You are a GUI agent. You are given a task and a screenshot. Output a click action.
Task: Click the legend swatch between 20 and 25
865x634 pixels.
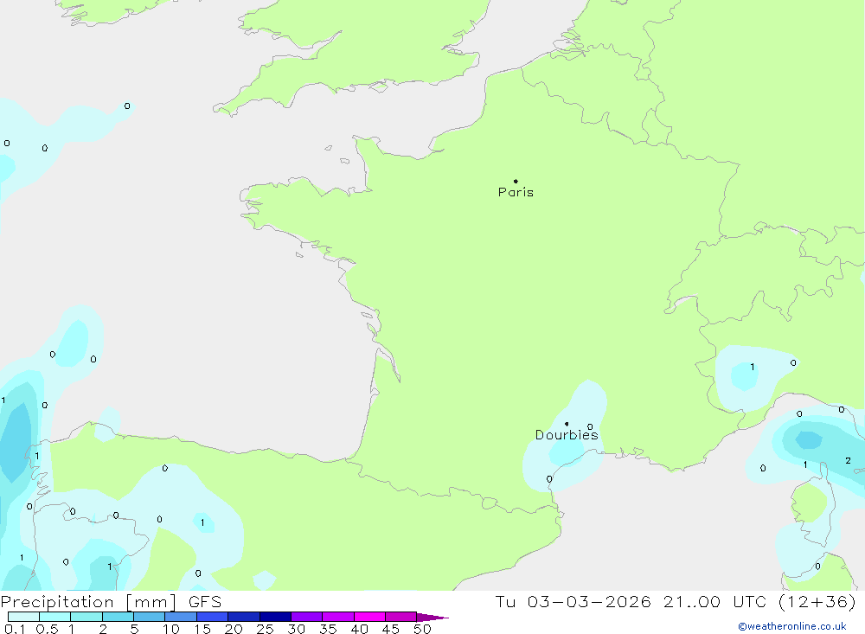pyautogui.click(x=244, y=617)
